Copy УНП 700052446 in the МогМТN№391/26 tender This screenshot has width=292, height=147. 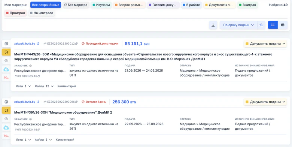[39, 130]
